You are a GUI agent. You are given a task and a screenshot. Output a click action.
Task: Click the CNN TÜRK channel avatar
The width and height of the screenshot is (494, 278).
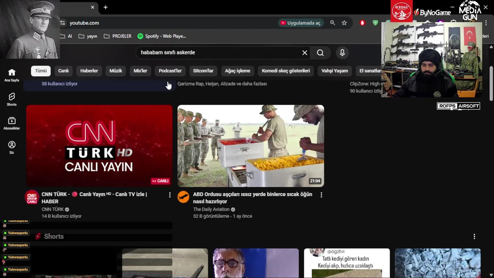coord(32,197)
